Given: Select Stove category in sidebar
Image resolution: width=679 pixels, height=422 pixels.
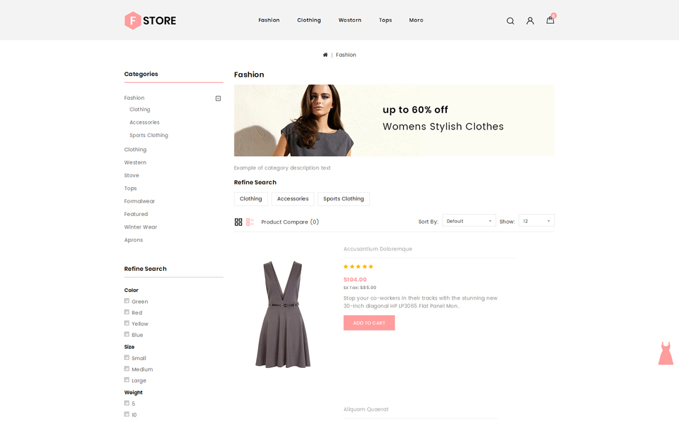Looking at the screenshot, I should (132, 176).
